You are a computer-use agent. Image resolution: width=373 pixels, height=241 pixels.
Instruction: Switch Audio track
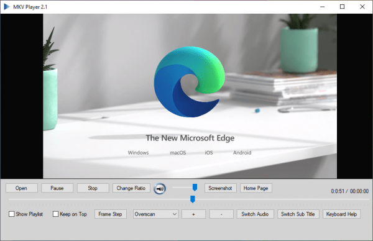coord(256,214)
